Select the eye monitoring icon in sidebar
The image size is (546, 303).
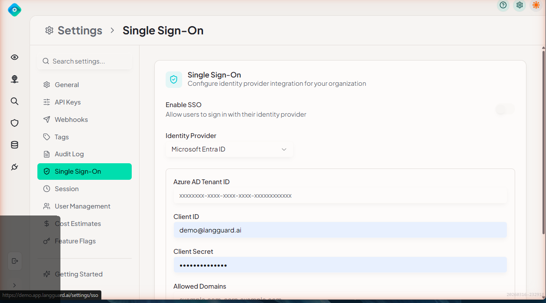(14, 57)
